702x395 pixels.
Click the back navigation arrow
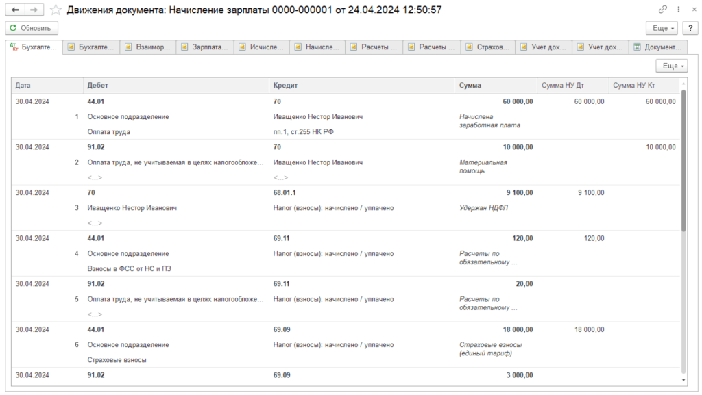point(16,10)
